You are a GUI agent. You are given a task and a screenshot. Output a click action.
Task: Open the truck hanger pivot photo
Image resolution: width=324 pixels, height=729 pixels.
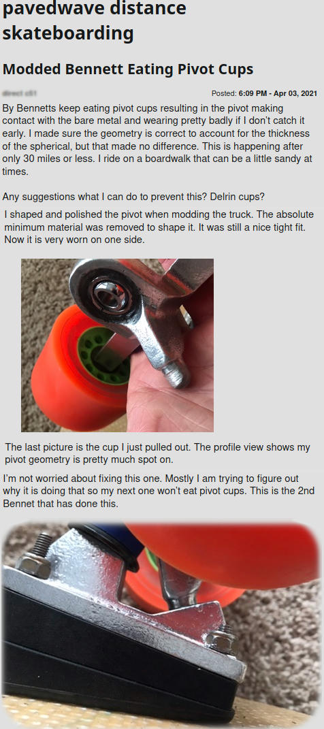pyautogui.click(x=117, y=345)
